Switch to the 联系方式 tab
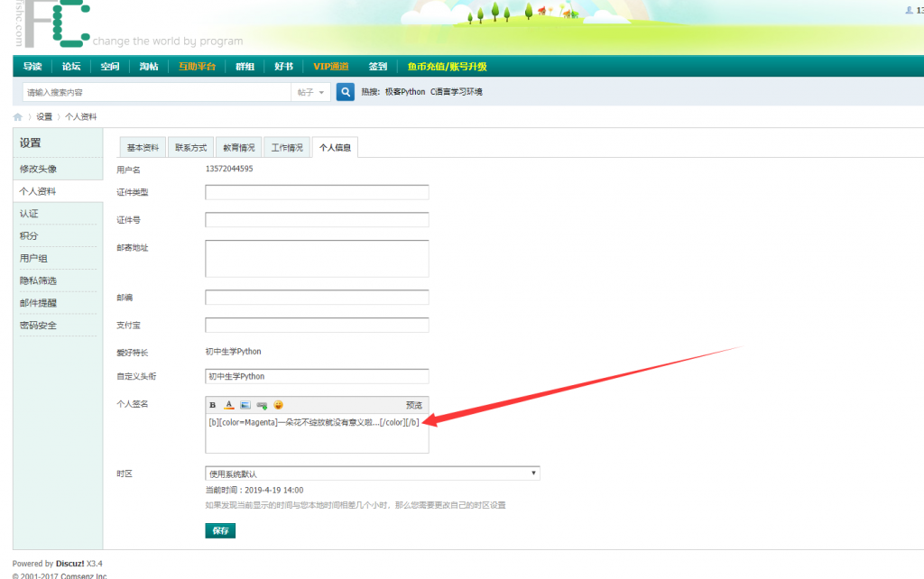 pos(190,148)
